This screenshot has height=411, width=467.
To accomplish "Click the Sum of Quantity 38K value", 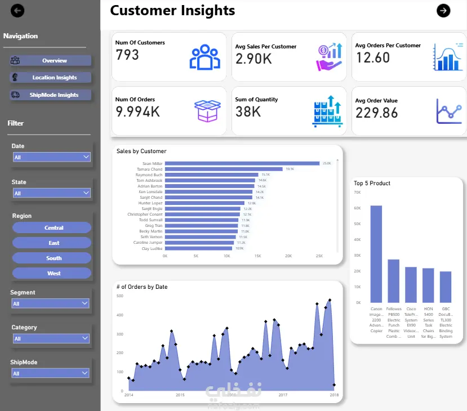I will pos(248,111).
